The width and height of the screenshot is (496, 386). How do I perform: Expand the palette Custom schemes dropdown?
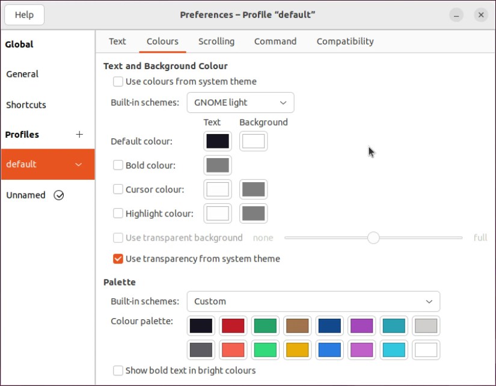tap(313, 301)
